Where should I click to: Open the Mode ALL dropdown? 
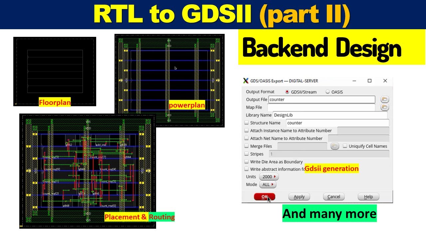point(268,184)
